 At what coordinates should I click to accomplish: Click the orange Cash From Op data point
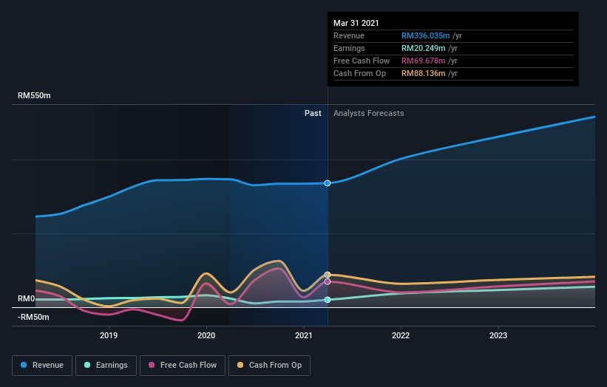328,275
